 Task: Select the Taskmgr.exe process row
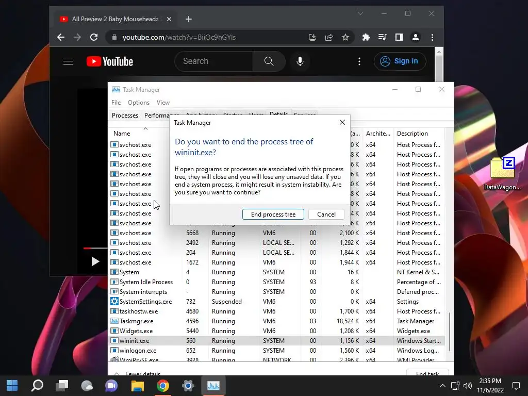coord(276,321)
